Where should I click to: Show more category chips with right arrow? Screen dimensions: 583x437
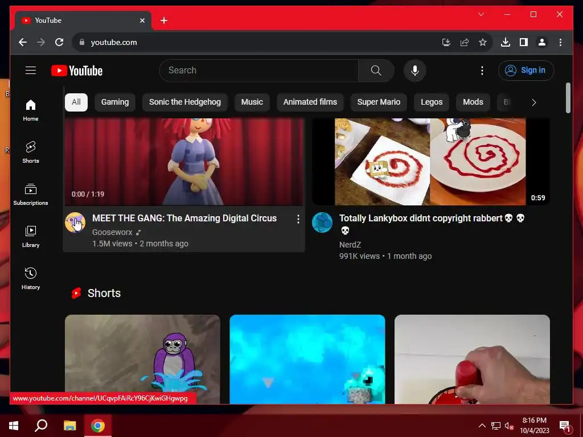click(533, 102)
